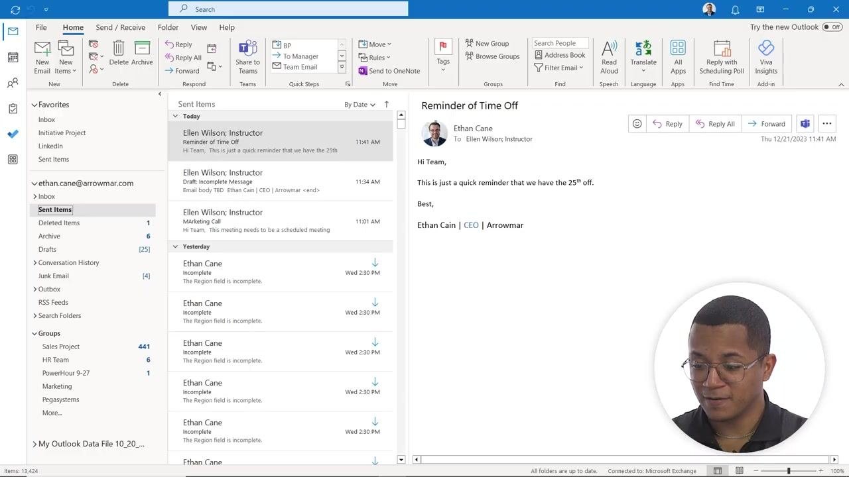
Task: Click the Forward button in ribbon
Action: click(x=182, y=71)
